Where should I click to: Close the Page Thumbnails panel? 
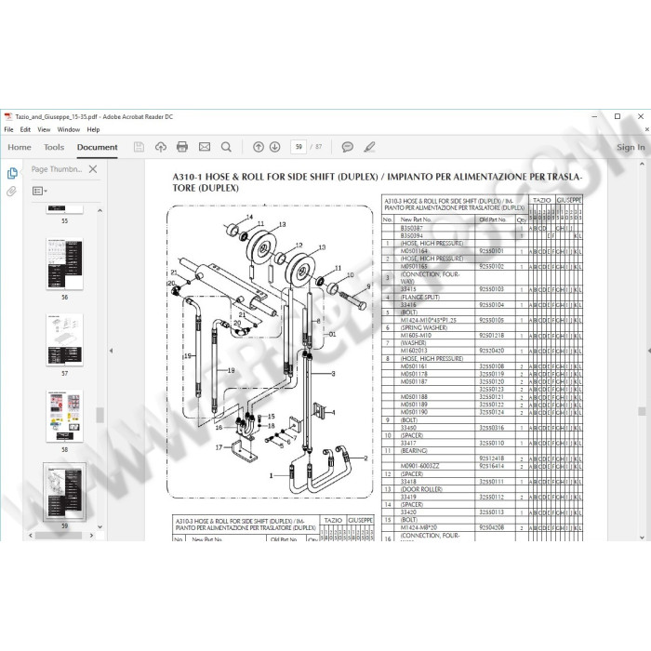click(93, 169)
